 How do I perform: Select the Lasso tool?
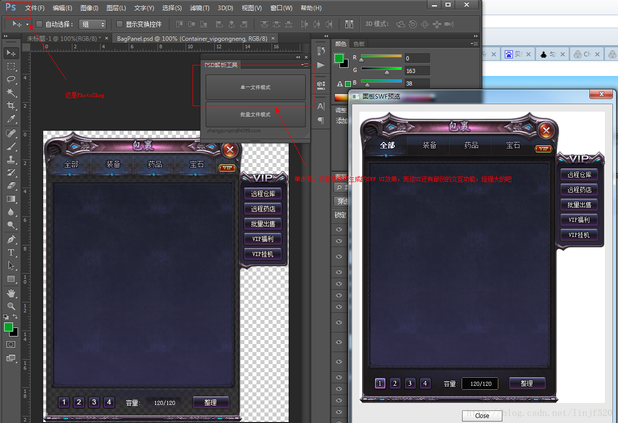[x=11, y=79]
